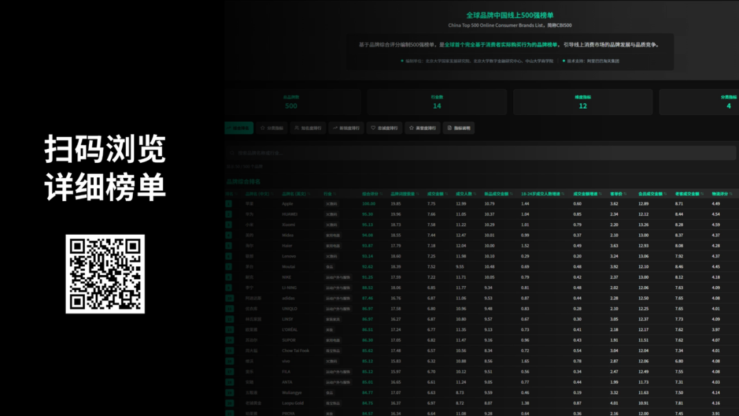Click the sort icon beside 品牌词搜索量 header

[417, 194]
